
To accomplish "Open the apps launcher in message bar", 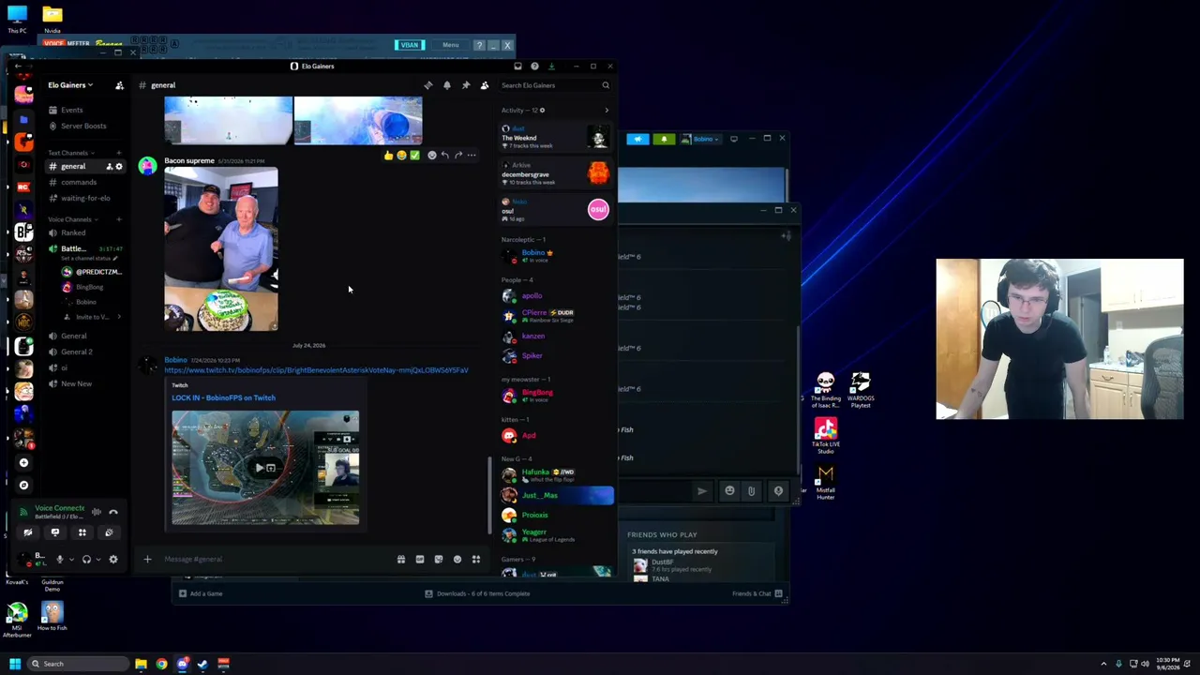I will click(x=476, y=560).
